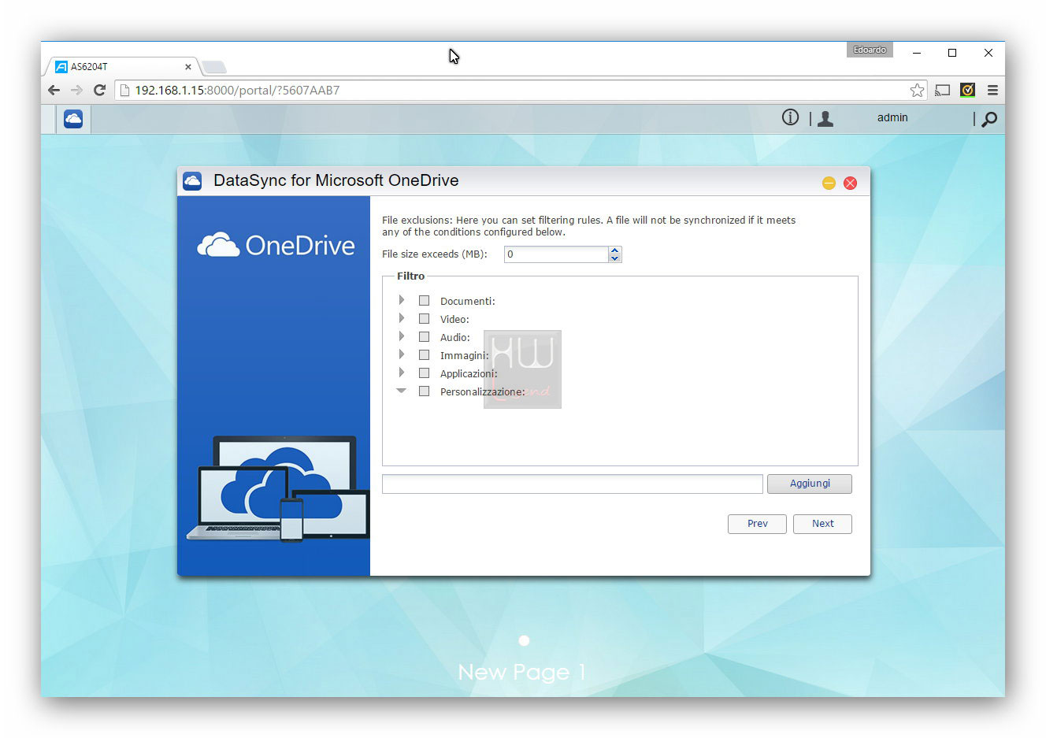
Task: Check the Personalizzazione filter checkbox
Action: 424,391
